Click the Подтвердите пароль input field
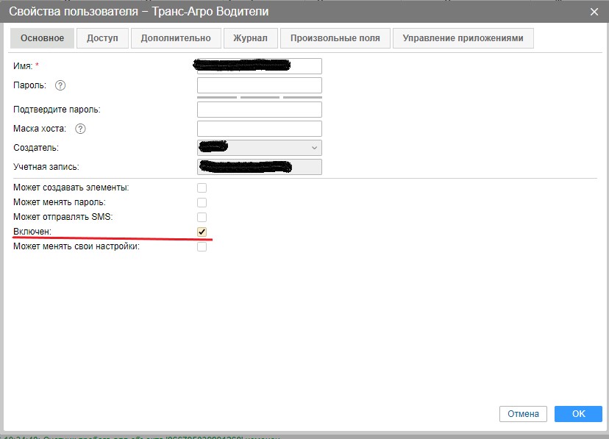This screenshot has height=439, width=609. coord(260,110)
